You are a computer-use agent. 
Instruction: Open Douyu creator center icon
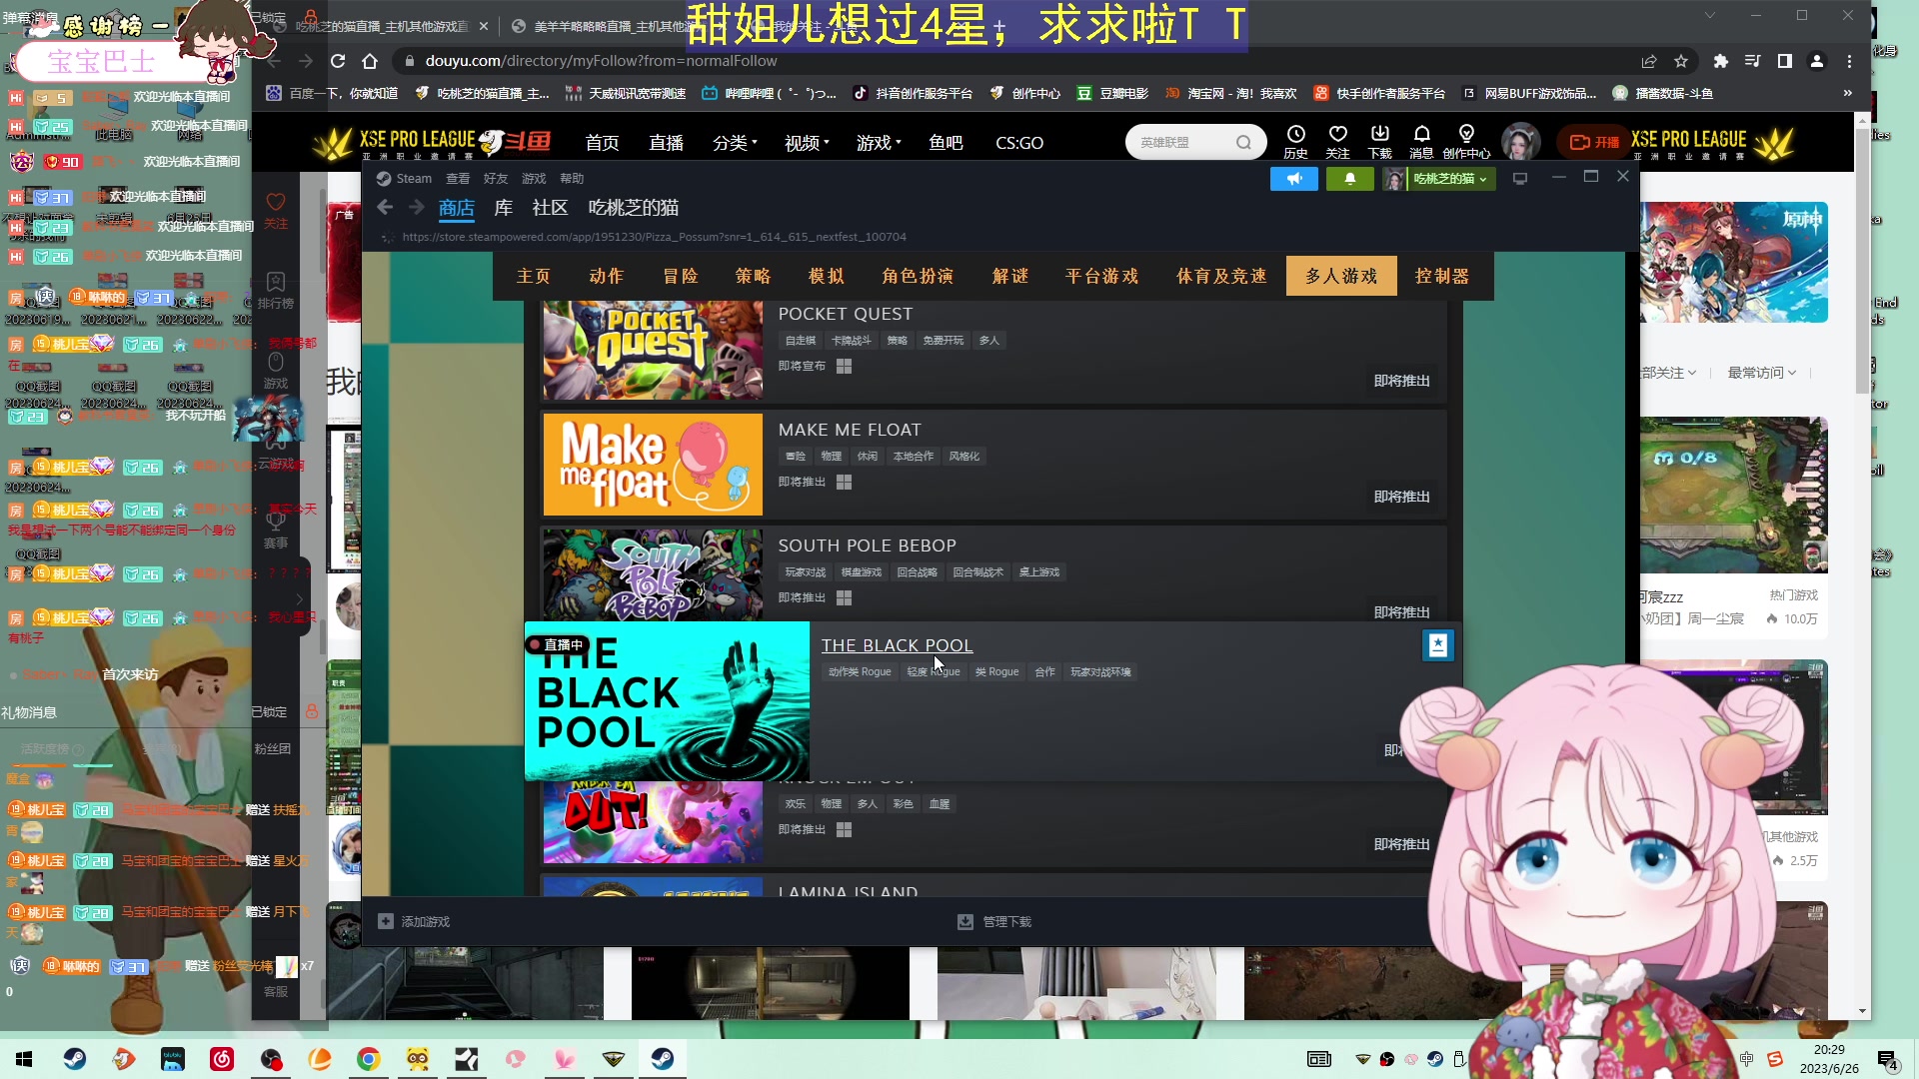[1466, 134]
